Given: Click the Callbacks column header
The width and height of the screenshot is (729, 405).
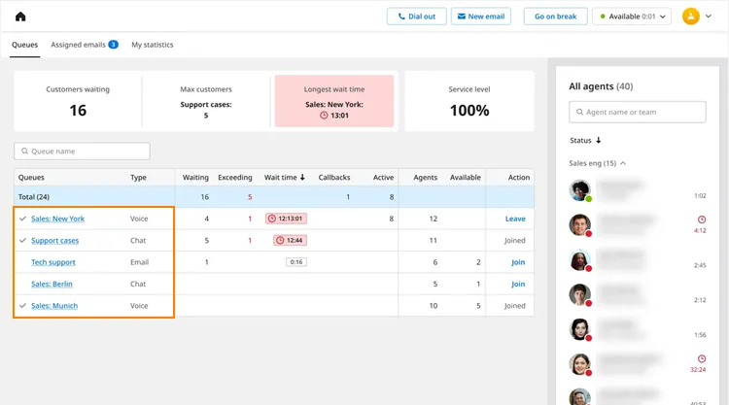Looking at the screenshot, I should tap(333, 178).
